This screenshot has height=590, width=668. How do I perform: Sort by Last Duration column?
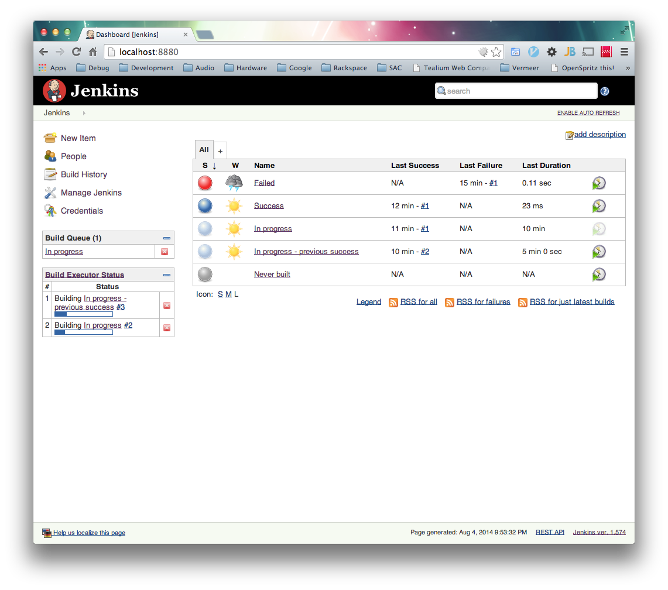coord(546,165)
